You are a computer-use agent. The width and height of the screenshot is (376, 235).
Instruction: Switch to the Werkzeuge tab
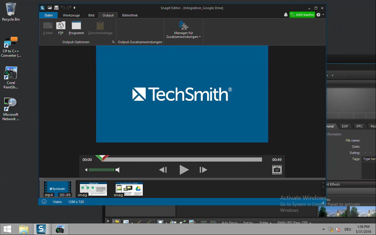71,15
